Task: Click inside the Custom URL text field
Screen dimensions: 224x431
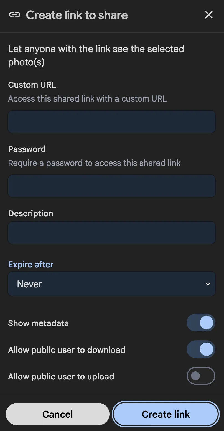Action: 111,121
